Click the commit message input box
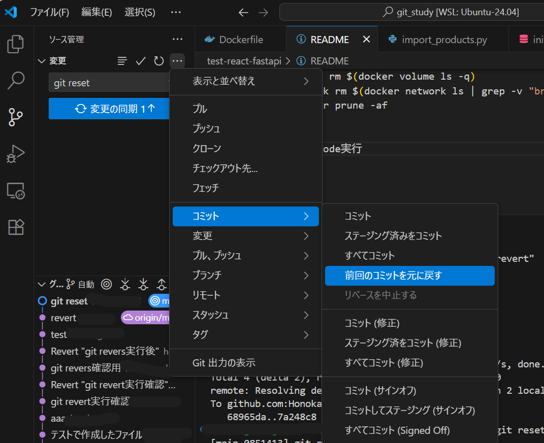This screenshot has height=443, width=544. (x=109, y=83)
